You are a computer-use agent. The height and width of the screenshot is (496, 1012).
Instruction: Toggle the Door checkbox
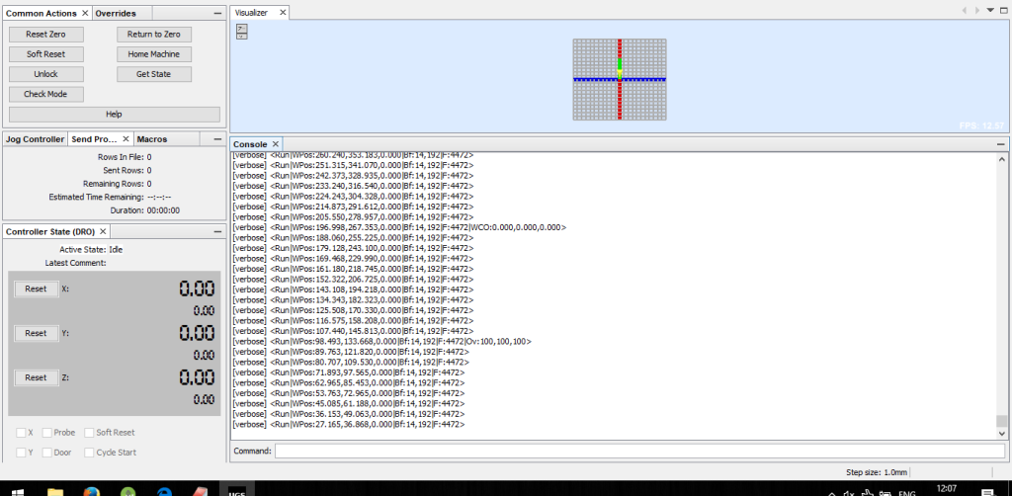click(48, 453)
